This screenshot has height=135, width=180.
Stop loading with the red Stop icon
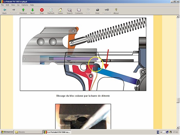click(42, 11)
